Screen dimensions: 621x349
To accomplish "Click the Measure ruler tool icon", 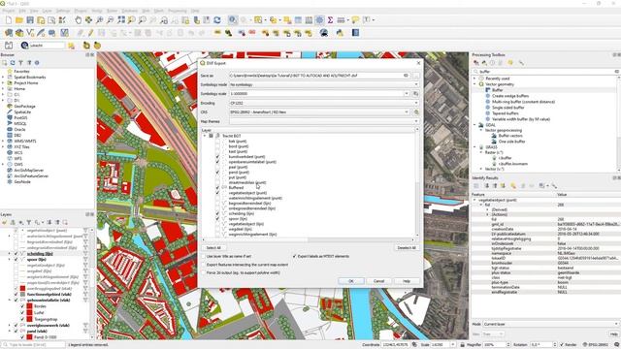I will click(x=341, y=19).
